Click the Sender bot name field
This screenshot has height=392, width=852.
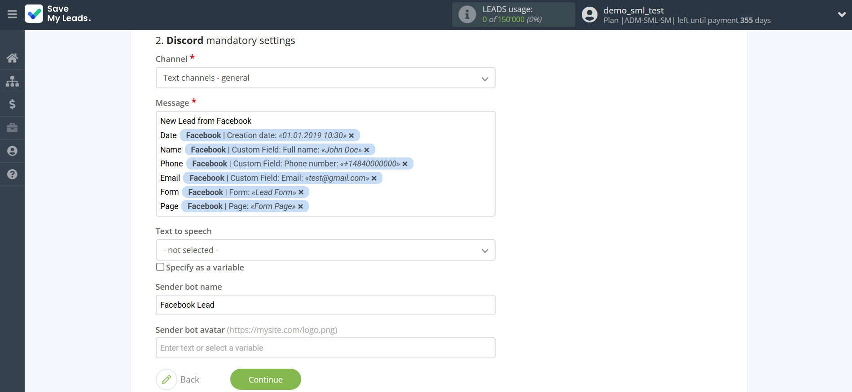tap(325, 305)
